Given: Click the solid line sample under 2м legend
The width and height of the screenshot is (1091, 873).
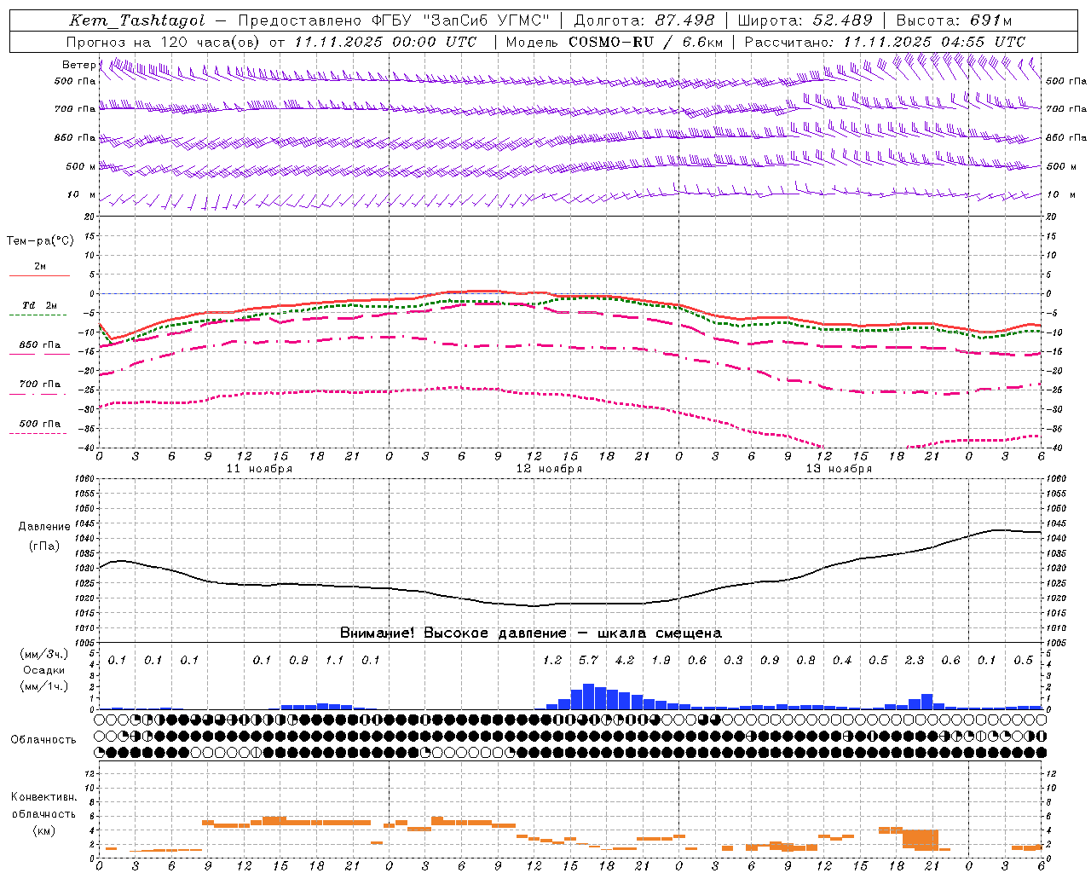Looking at the screenshot, I should tap(39, 275).
